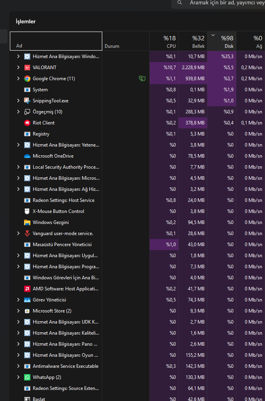
Task: Focus the process search field
Action: point(218,3)
